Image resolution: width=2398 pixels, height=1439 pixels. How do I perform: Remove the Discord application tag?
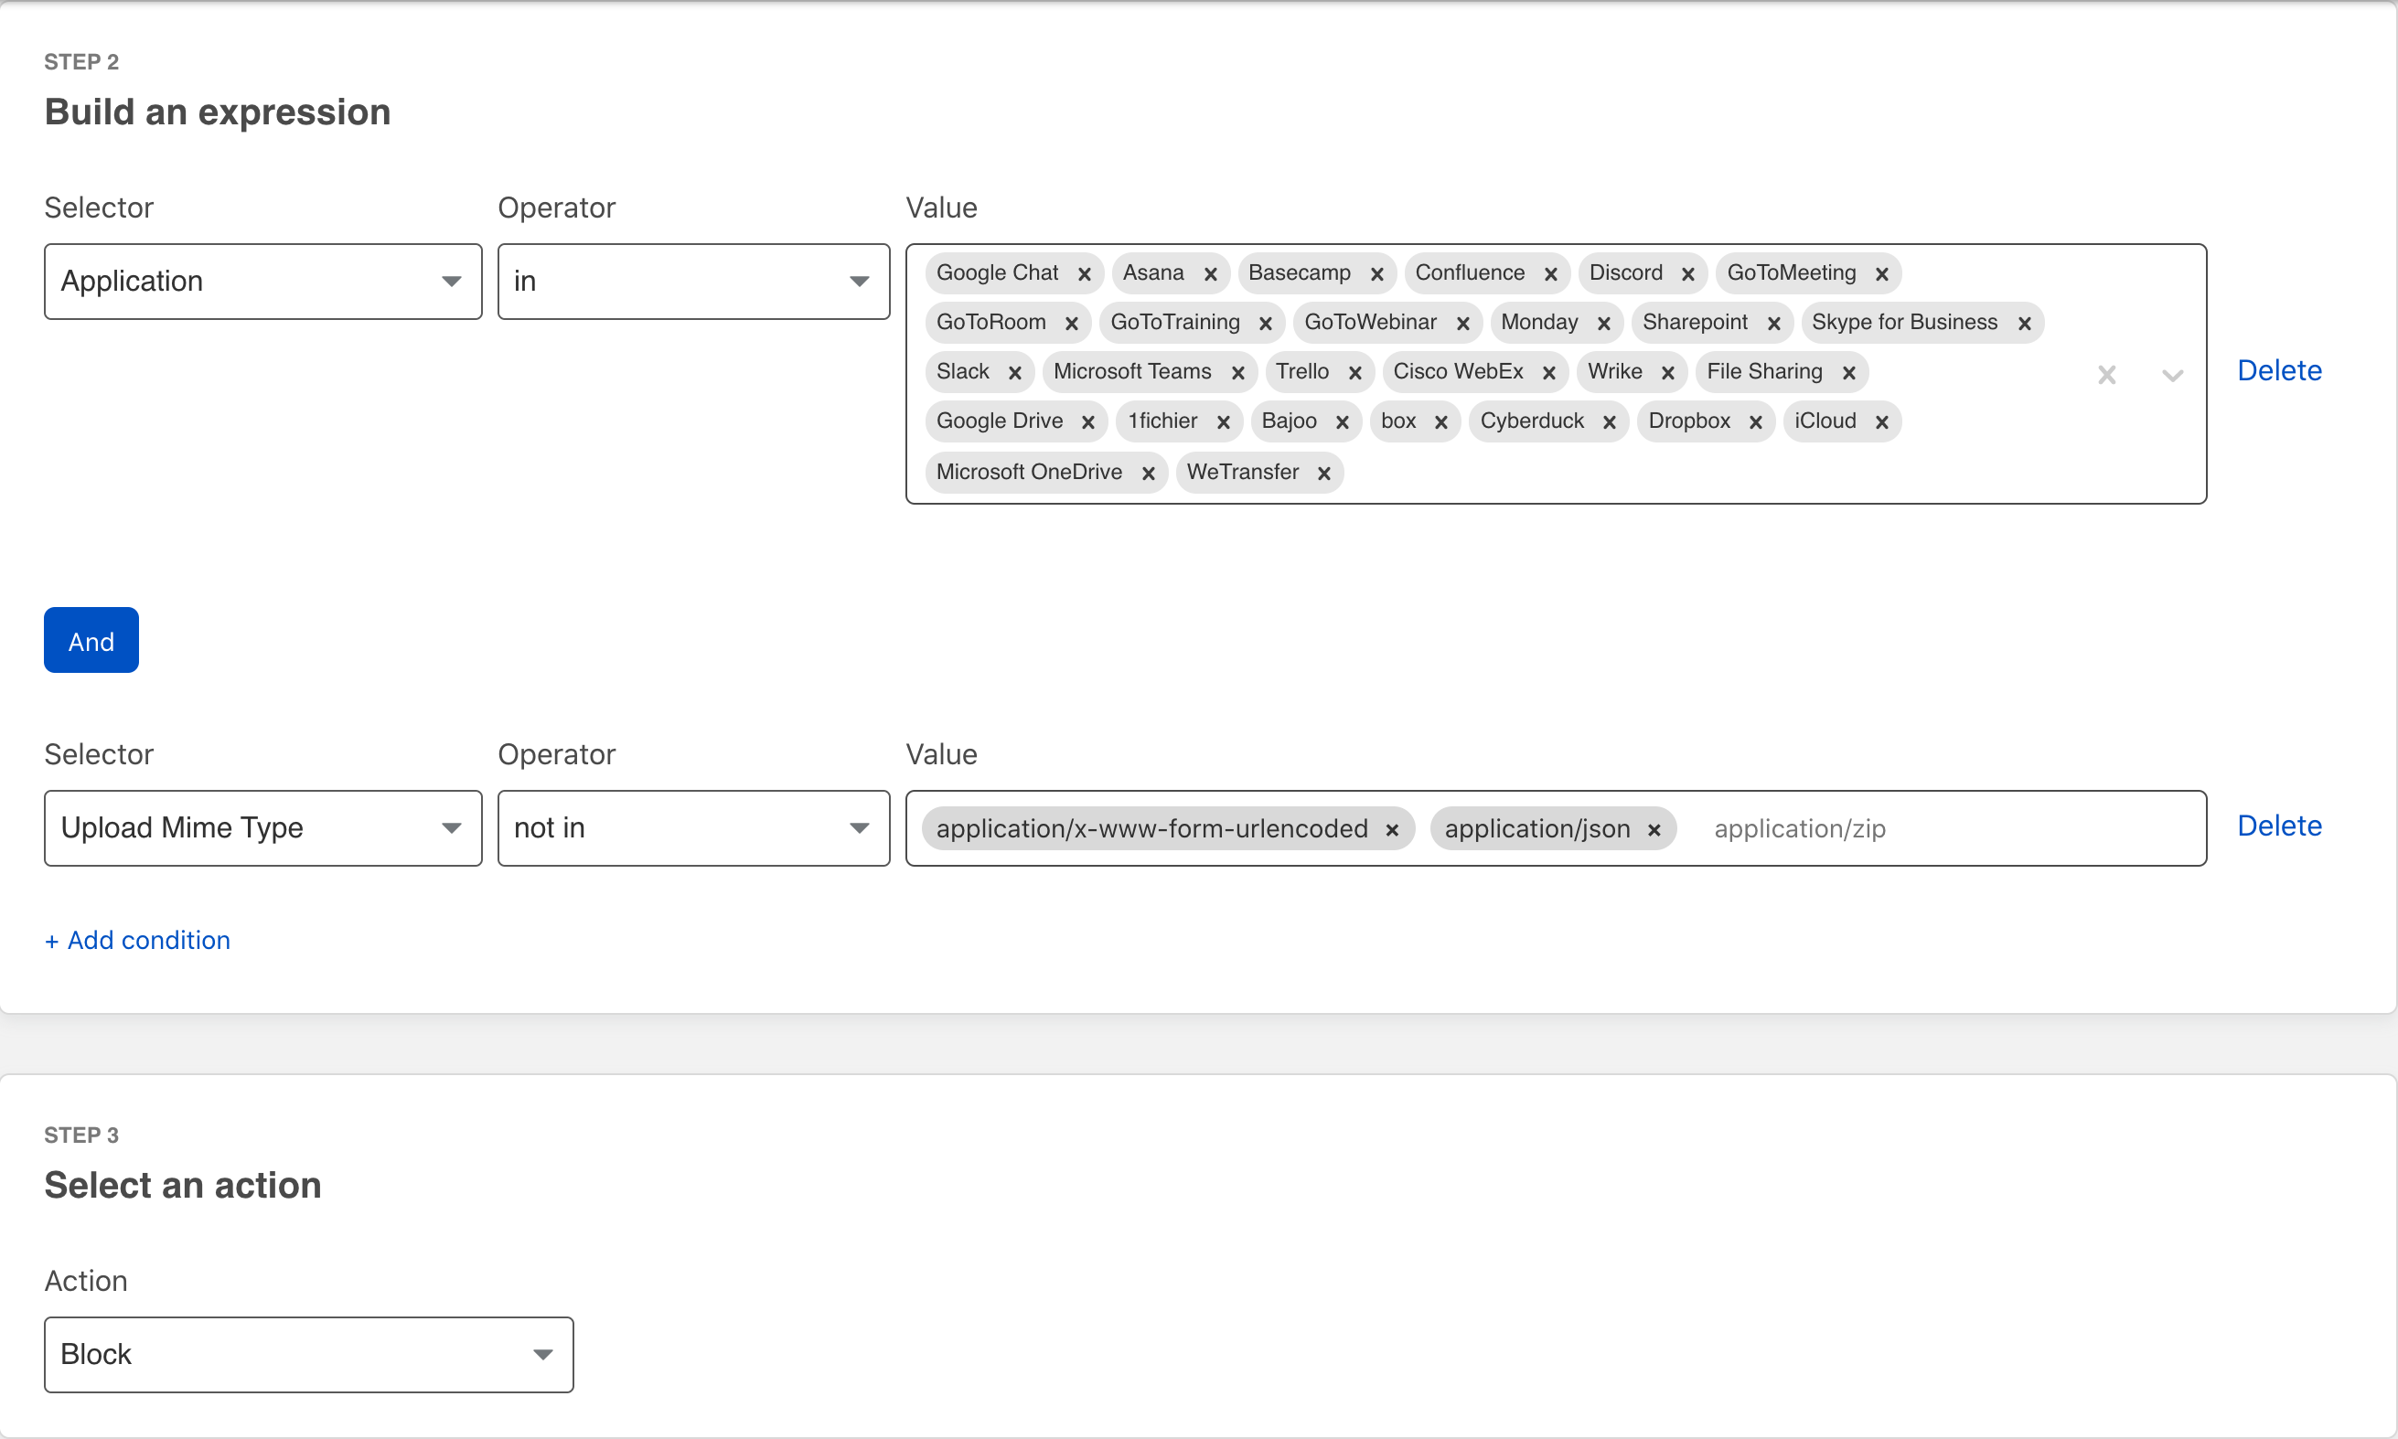pyautogui.click(x=1688, y=274)
